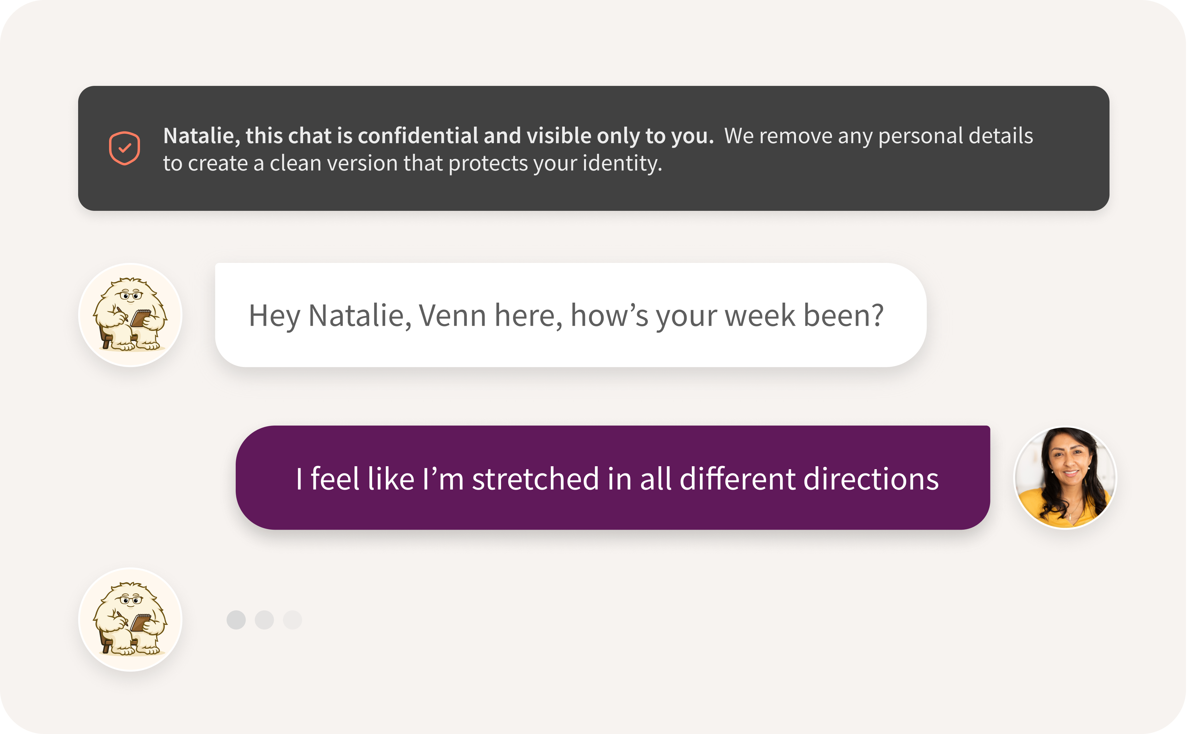Screen dimensions: 1187x734
Task: Click the shield checkmark icon in banner
Action: [x=124, y=148]
